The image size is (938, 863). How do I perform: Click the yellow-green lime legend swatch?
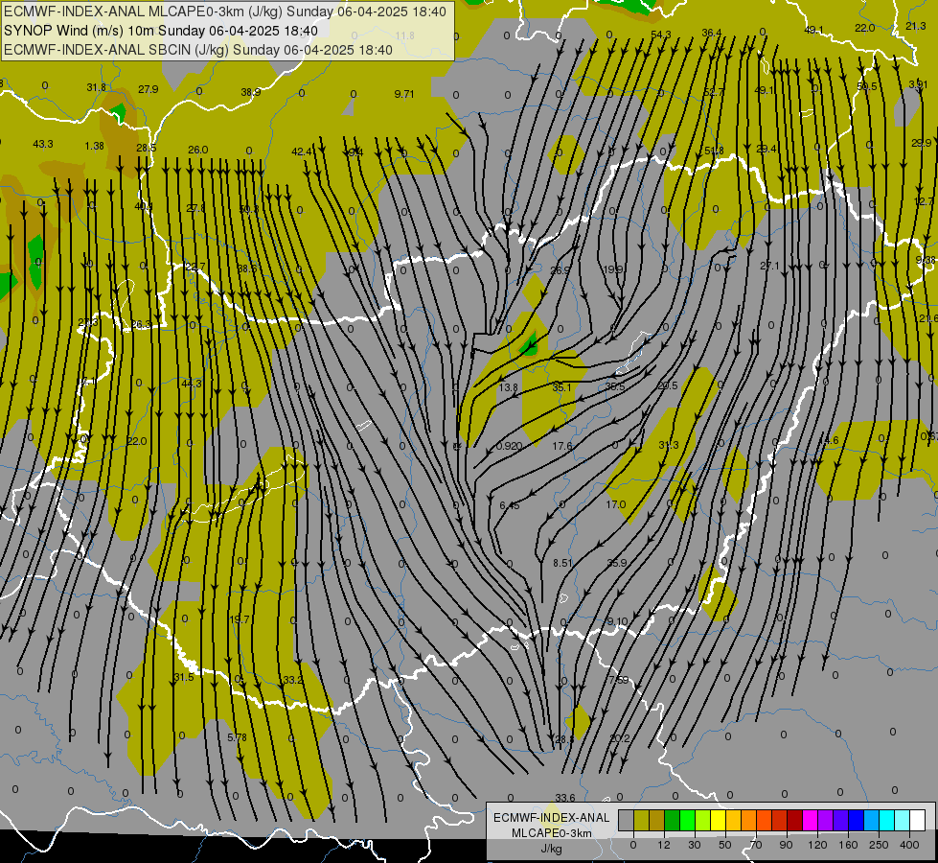pos(703,820)
